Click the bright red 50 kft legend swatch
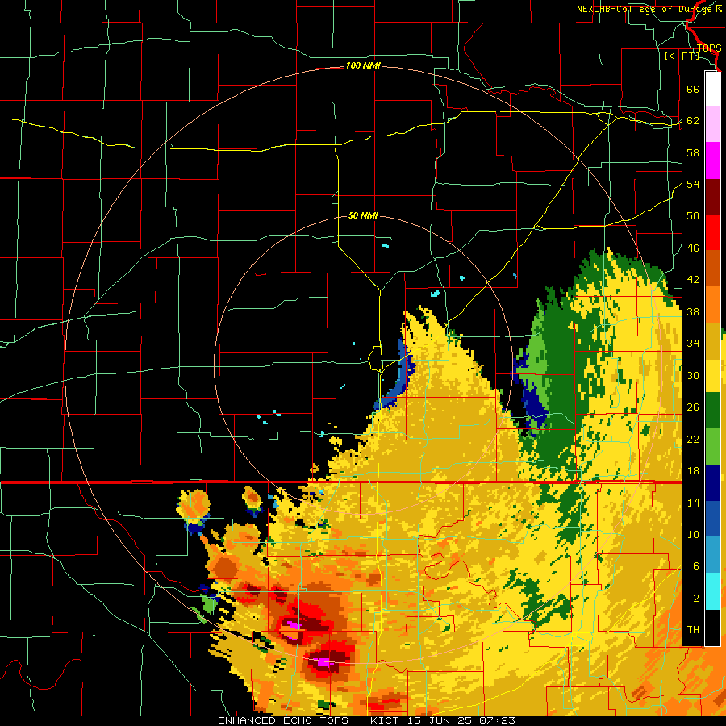This screenshot has width=726, height=726. pos(712,232)
